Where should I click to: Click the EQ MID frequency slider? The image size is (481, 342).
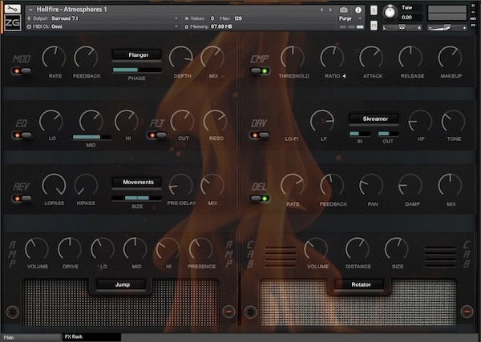coord(91,137)
